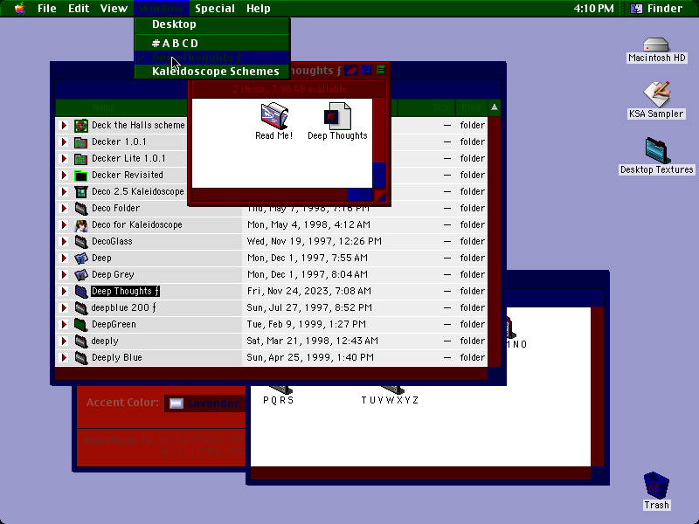Screen dimensions: 699x524
Task: Select the P Q R S folder label
Action: coord(278,400)
